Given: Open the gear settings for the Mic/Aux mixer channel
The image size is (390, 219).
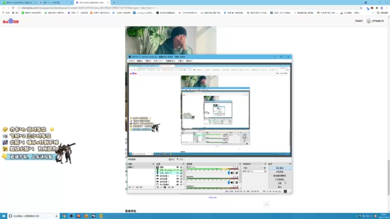Looking at the screenshot, I should pyautogui.click(x=237, y=173).
